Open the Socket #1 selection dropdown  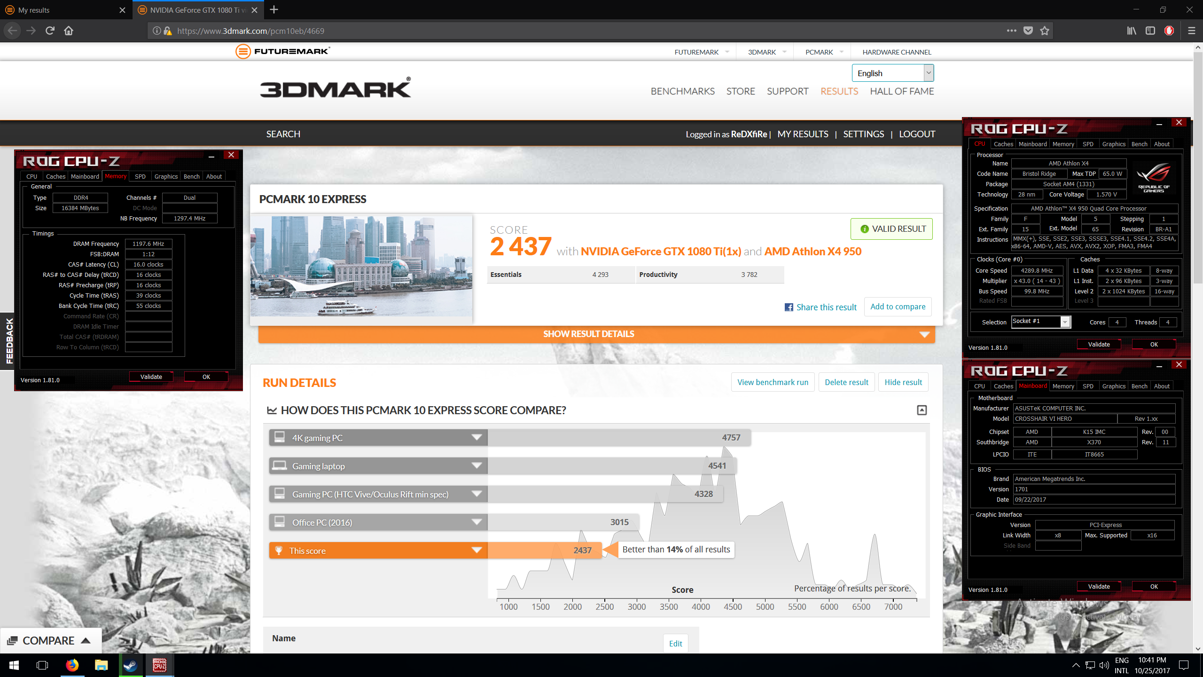(x=1040, y=322)
